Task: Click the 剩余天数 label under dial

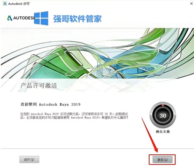Action: point(163,132)
